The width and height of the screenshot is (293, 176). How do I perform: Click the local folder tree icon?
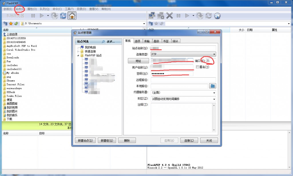(5, 24)
